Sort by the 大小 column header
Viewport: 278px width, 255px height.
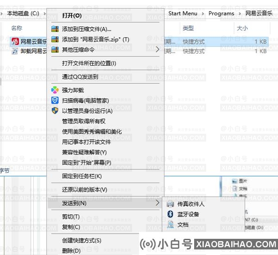242,28
